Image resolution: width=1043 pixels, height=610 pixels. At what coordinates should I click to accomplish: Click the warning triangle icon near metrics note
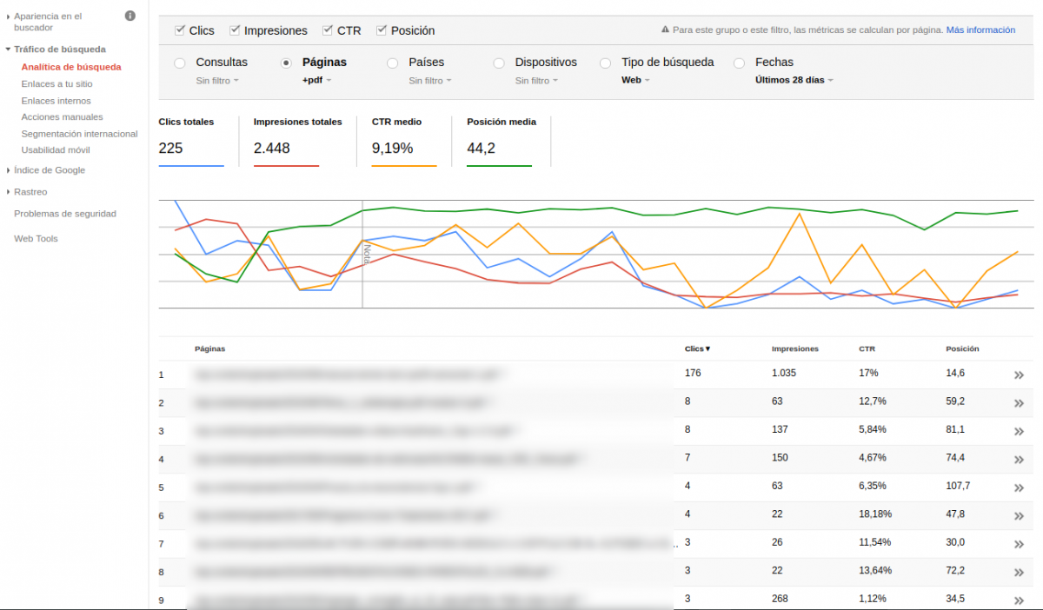pyautogui.click(x=665, y=30)
